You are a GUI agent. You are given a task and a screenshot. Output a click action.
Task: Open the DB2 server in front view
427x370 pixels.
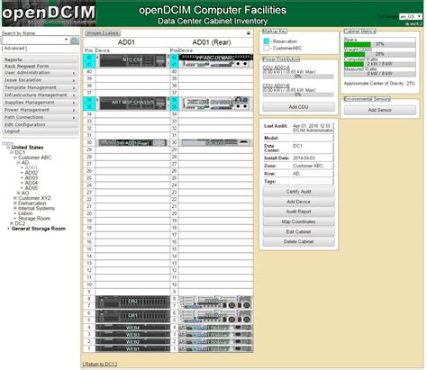click(x=132, y=302)
